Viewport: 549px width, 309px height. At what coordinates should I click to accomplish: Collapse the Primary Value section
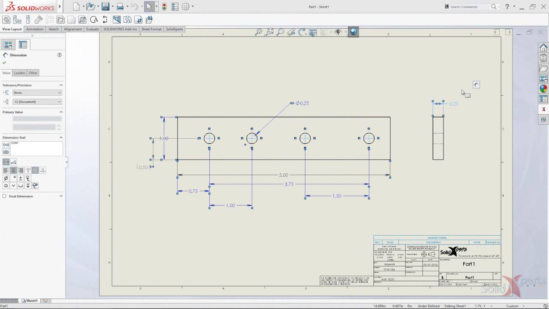click(x=61, y=112)
